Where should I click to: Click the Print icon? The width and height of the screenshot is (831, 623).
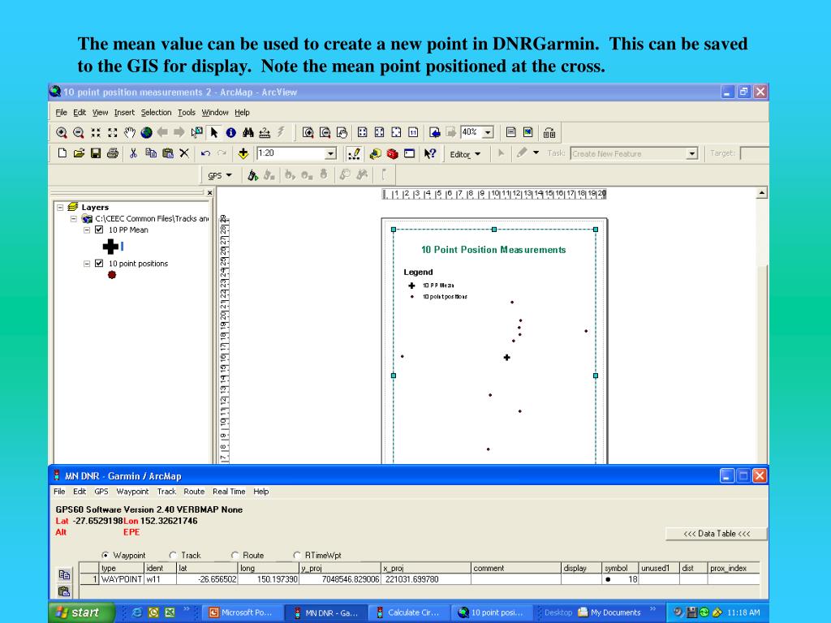pyautogui.click(x=112, y=153)
